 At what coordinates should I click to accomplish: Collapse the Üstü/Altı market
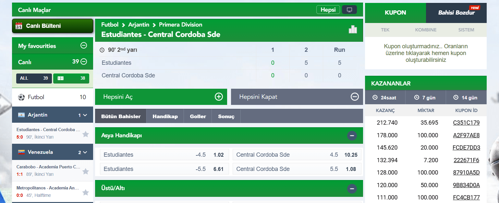click(352, 188)
